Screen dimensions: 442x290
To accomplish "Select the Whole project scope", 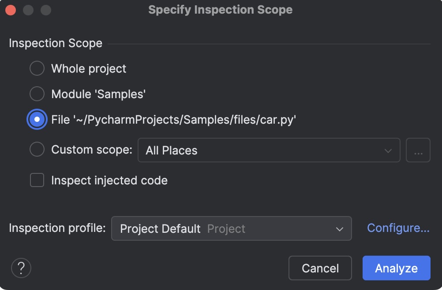I will 37,68.
